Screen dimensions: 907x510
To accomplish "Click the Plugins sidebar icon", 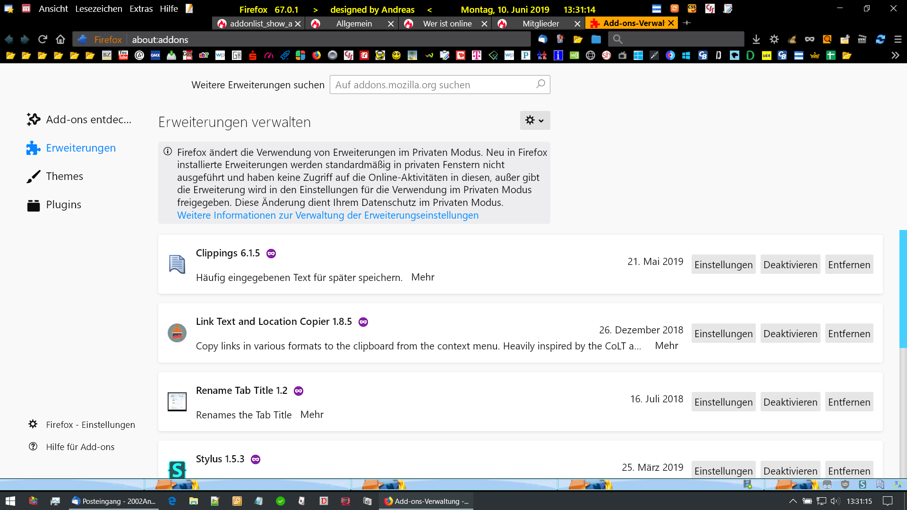I will coord(34,205).
